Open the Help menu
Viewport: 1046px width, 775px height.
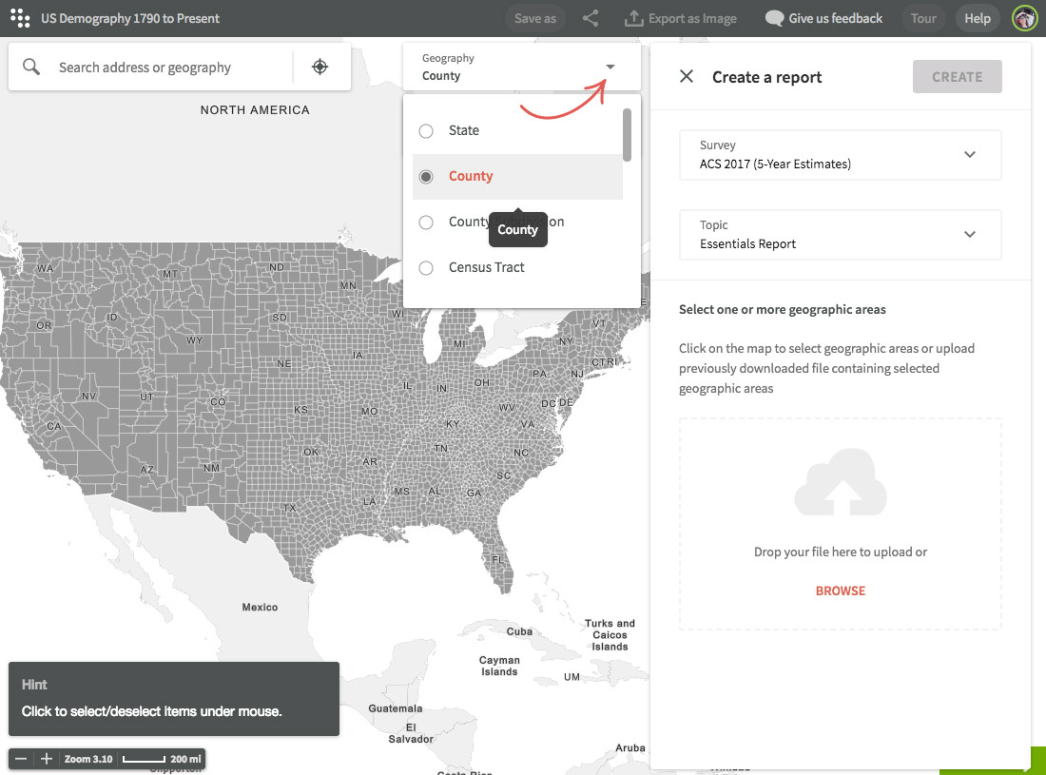pos(977,18)
